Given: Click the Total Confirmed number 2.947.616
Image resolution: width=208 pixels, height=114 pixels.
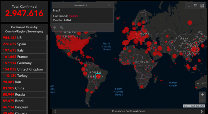Looking at the screenshot, I should 24,13.
